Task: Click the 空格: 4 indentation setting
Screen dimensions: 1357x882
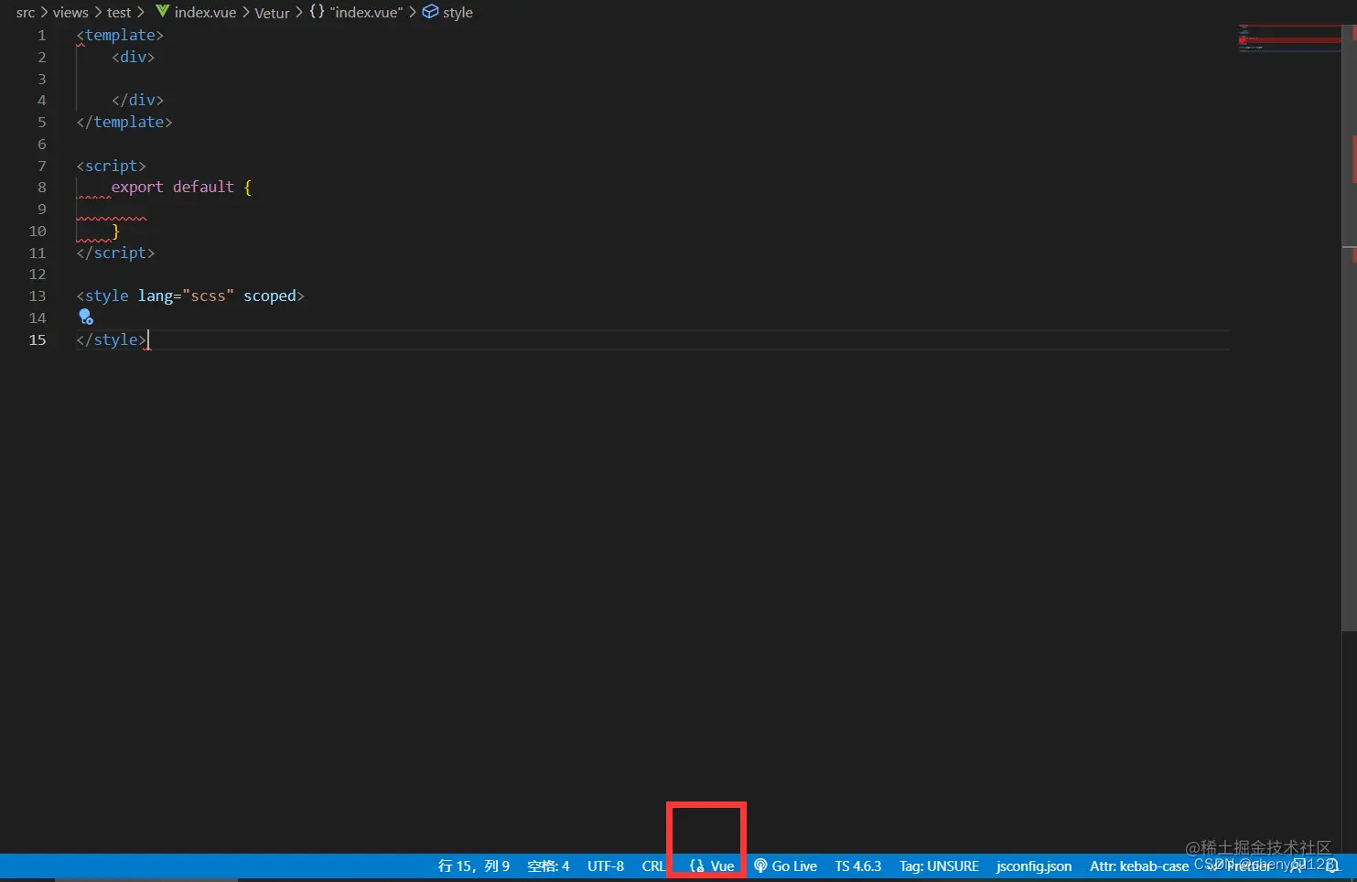Action: [548, 866]
